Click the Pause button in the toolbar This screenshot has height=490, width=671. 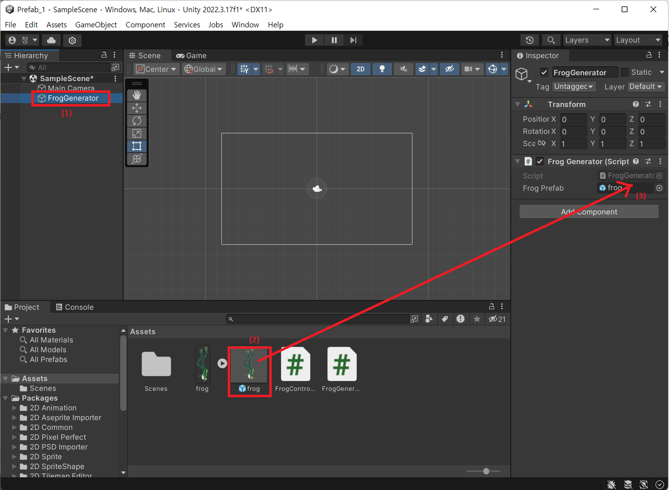click(x=334, y=40)
